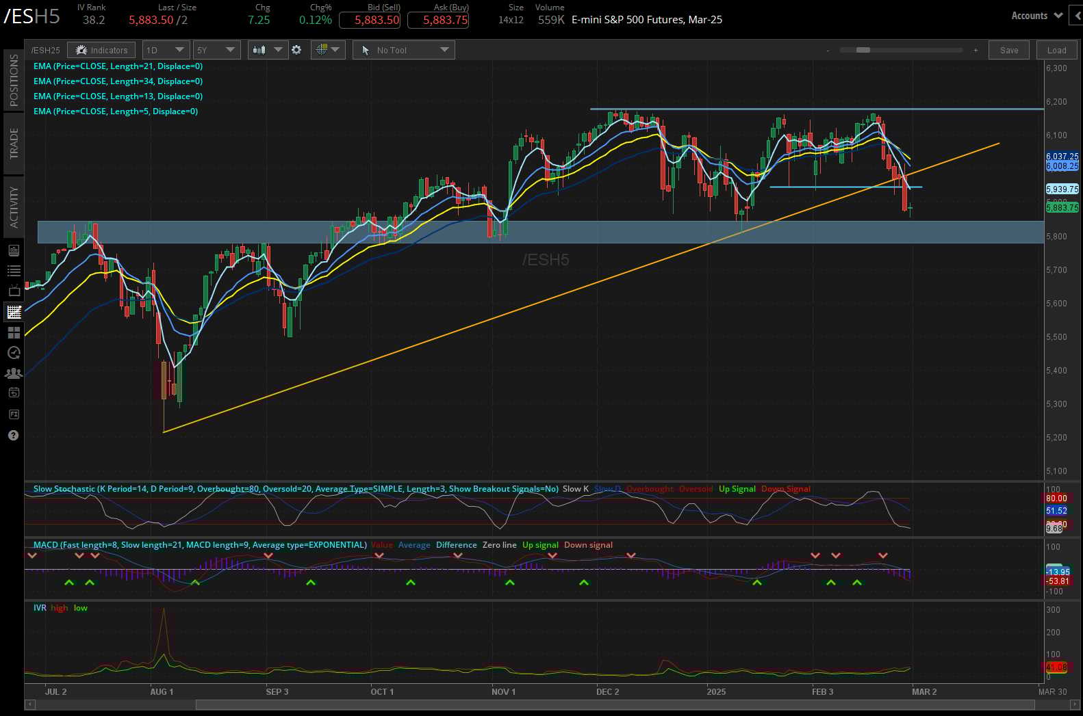Click the Chg% 0.12% value
1083x716 pixels.
pos(316,20)
